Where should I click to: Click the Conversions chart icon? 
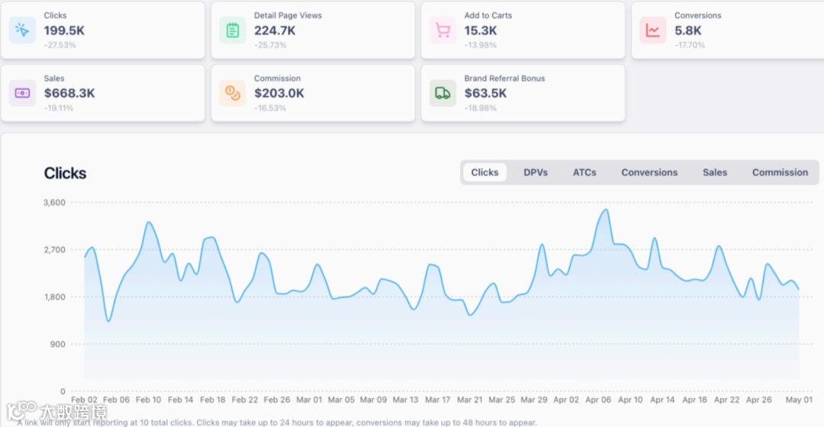652,30
